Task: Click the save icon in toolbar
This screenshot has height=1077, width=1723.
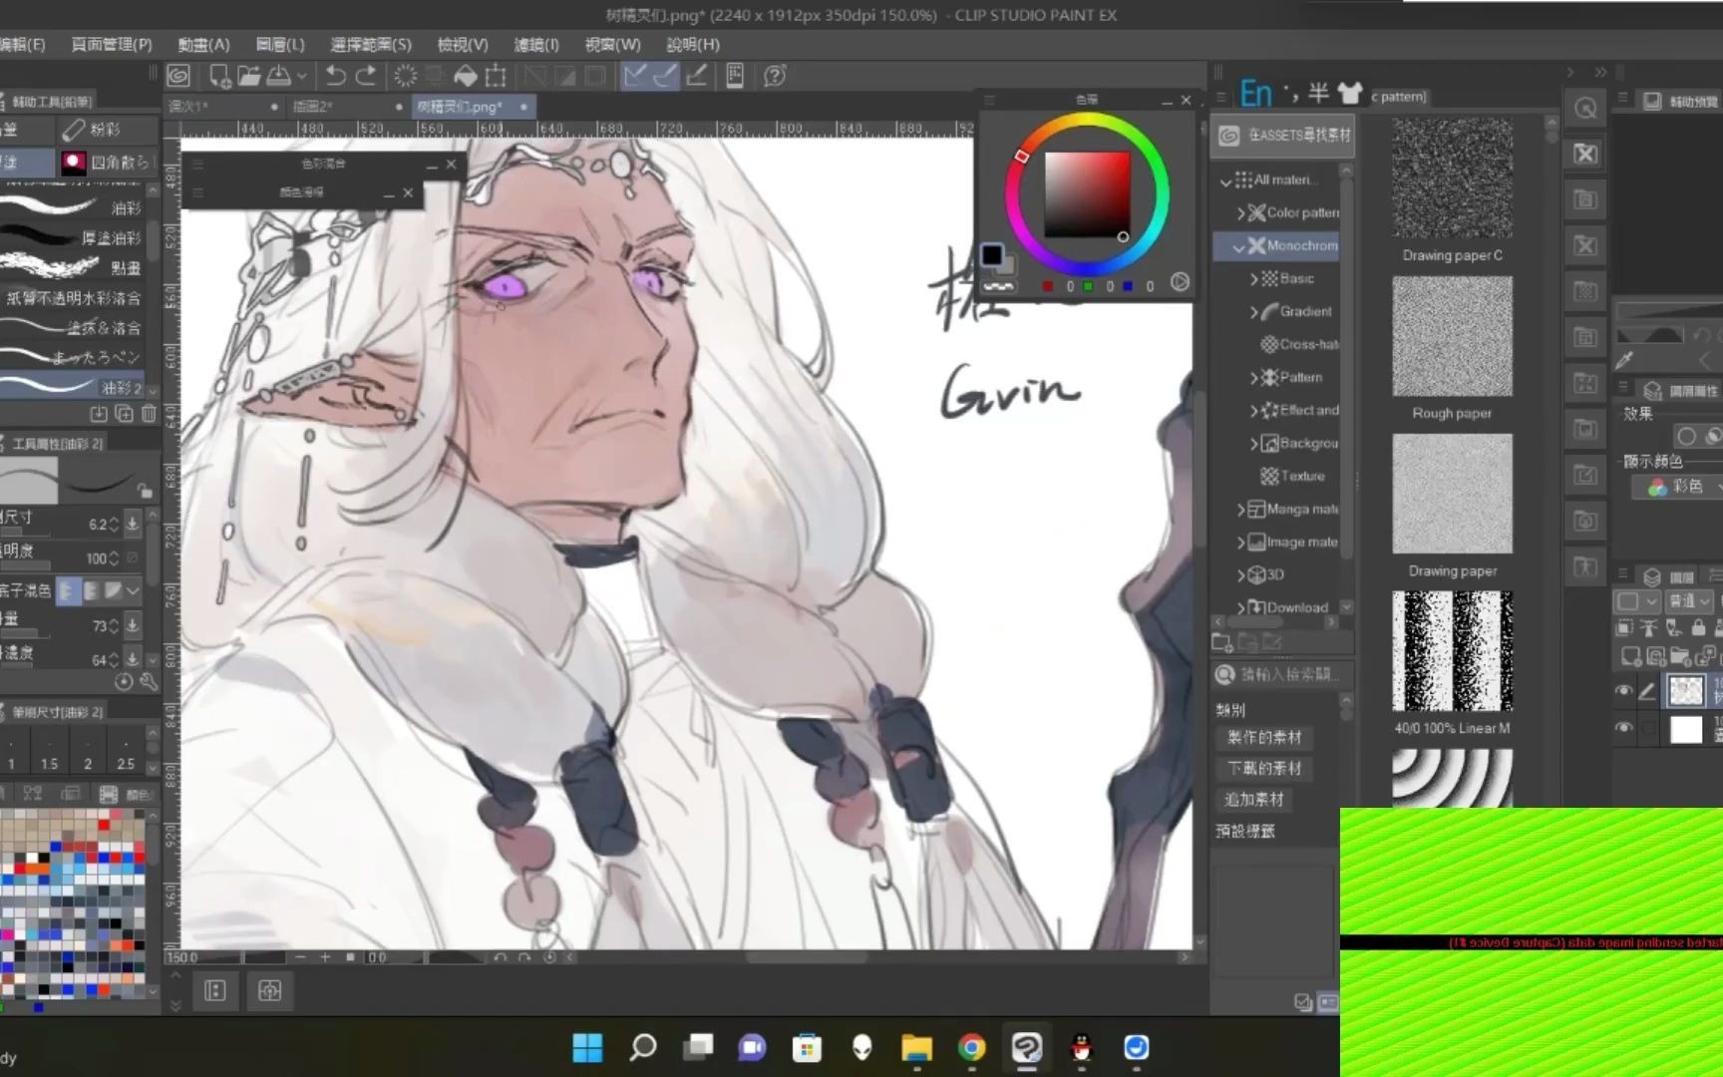Action: click(x=278, y=76)
